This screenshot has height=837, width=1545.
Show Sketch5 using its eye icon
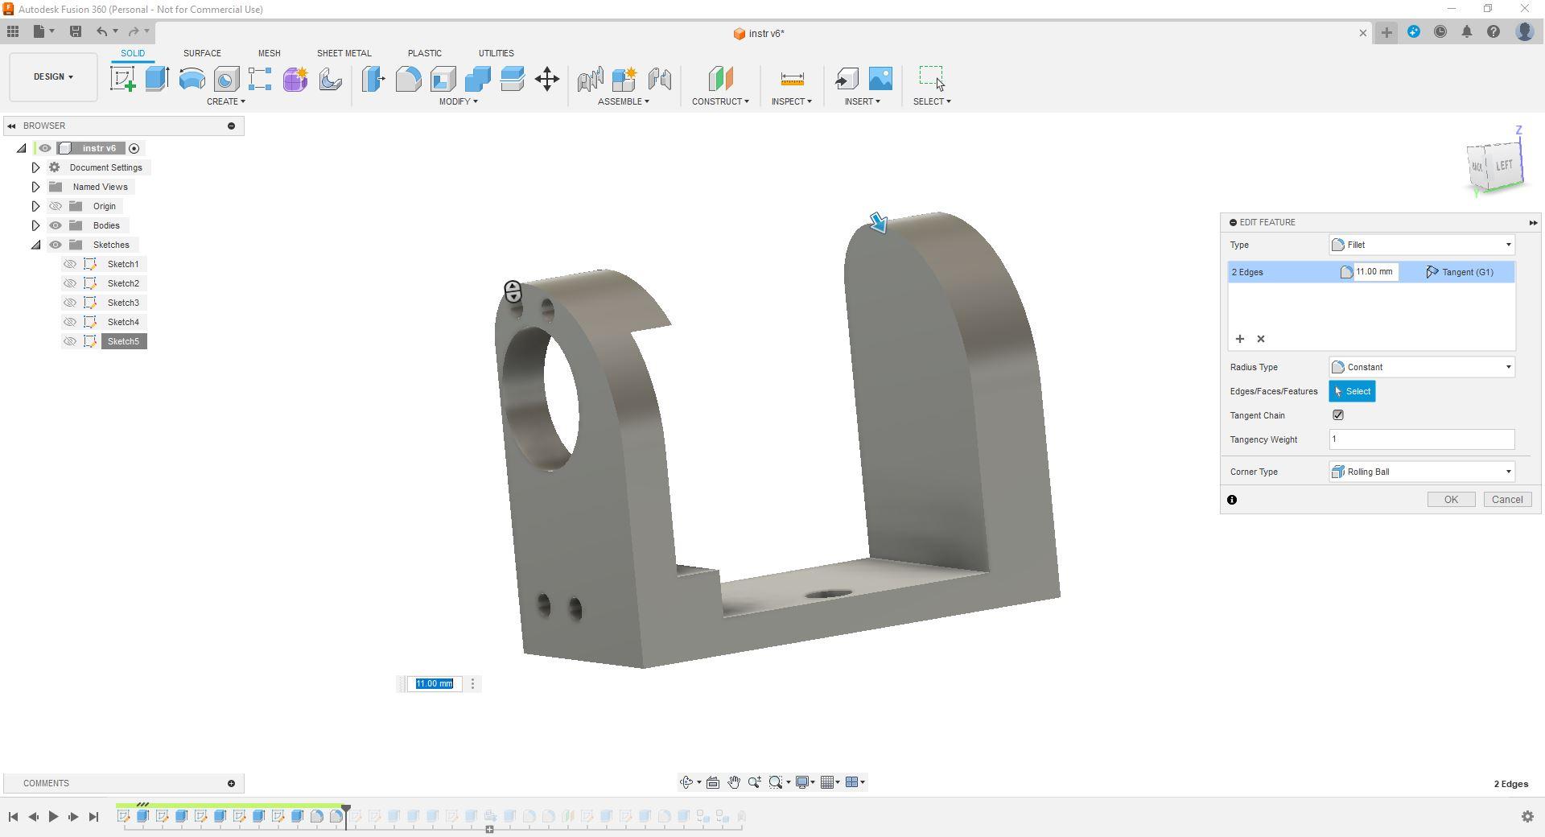click(70, 341)
